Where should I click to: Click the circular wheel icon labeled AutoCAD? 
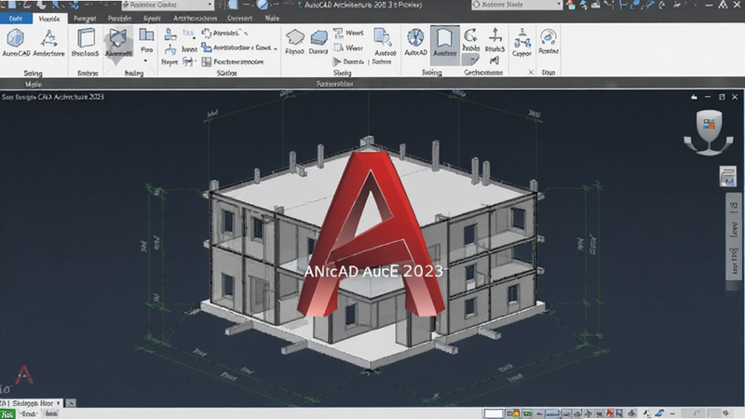click(x=415, y=37)
